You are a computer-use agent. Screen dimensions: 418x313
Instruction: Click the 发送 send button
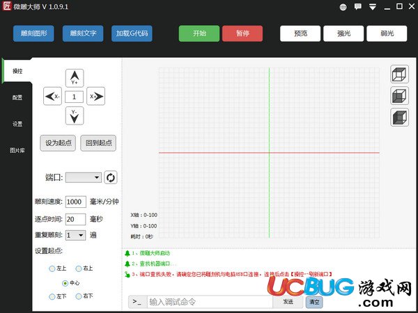point(288,302)
